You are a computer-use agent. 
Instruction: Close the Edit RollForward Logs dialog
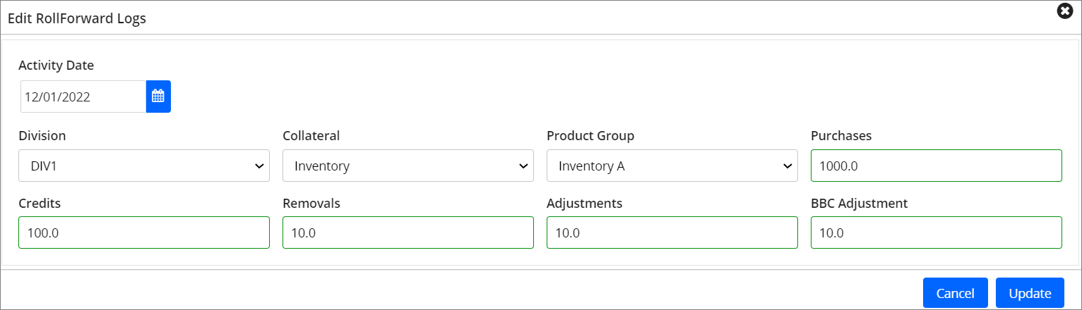[x=1064, y=11]
